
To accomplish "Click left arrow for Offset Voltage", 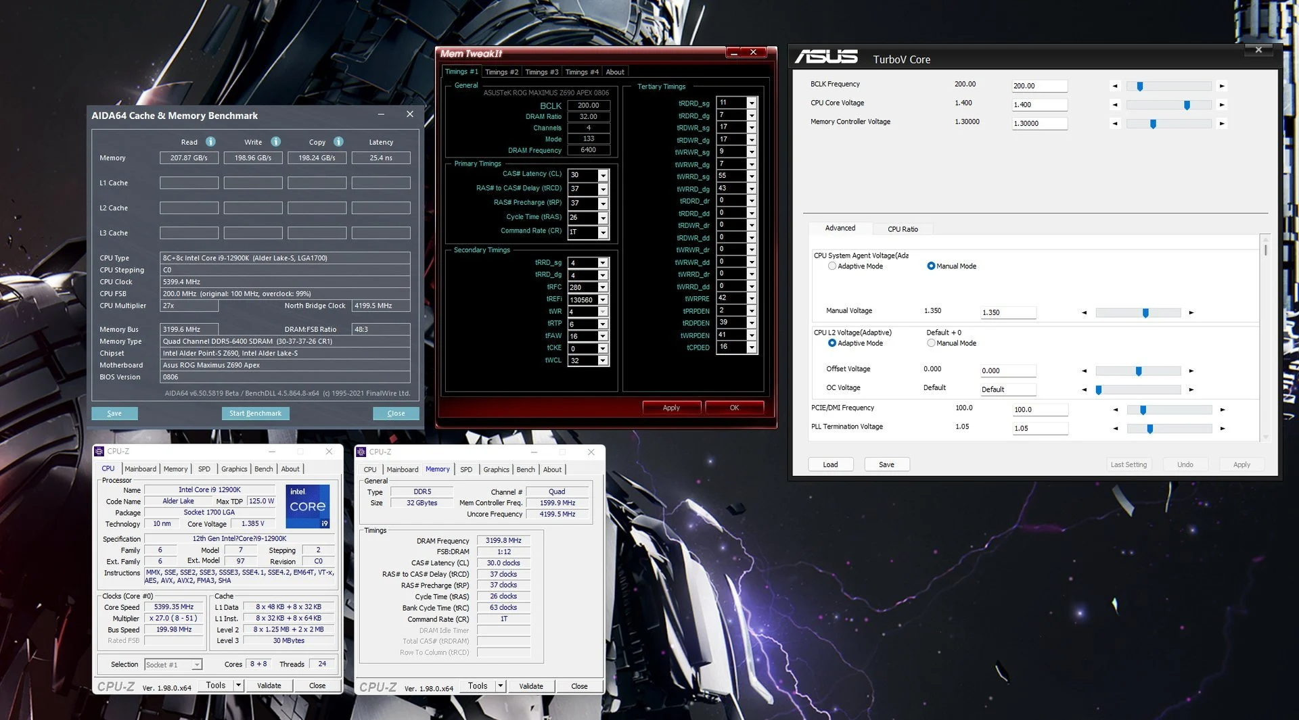I will click(1084, 370).
